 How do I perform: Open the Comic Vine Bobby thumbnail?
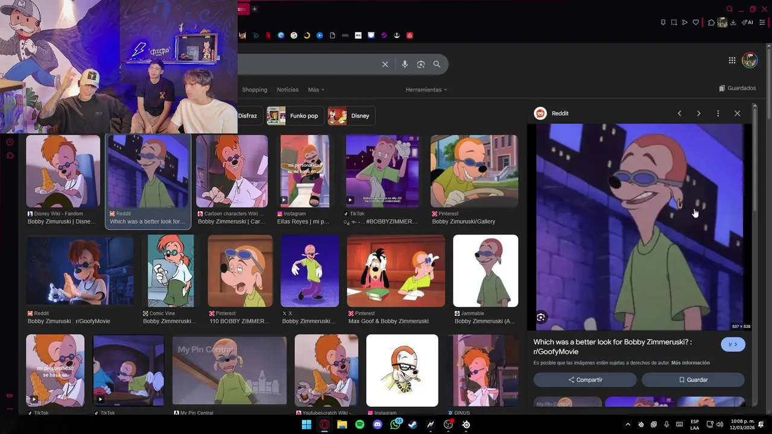tap(171, 271)
